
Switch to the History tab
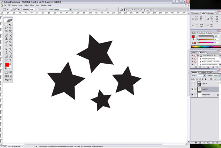pos(195,53)
